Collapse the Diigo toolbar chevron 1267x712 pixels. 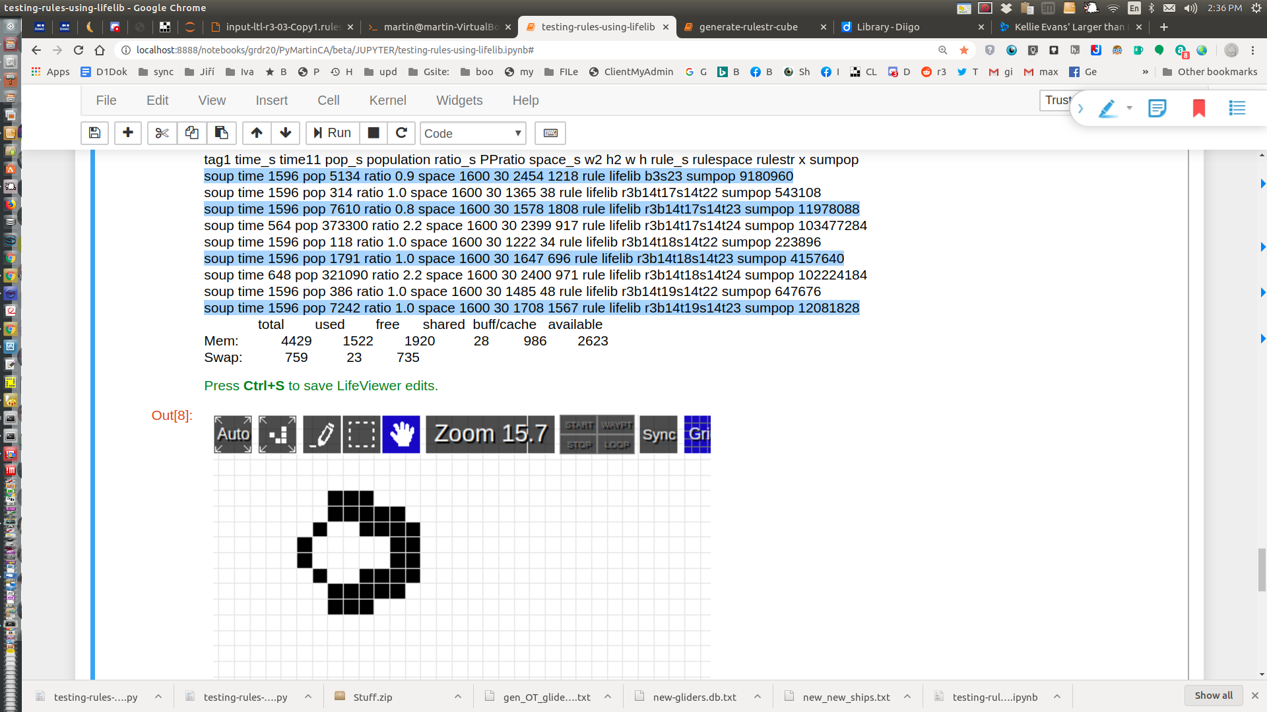(x=1080, y=109)
